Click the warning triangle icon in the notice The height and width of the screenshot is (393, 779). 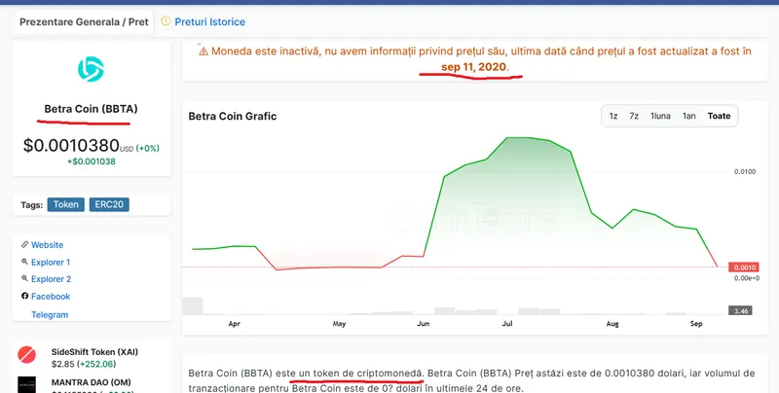click(204, 52)
